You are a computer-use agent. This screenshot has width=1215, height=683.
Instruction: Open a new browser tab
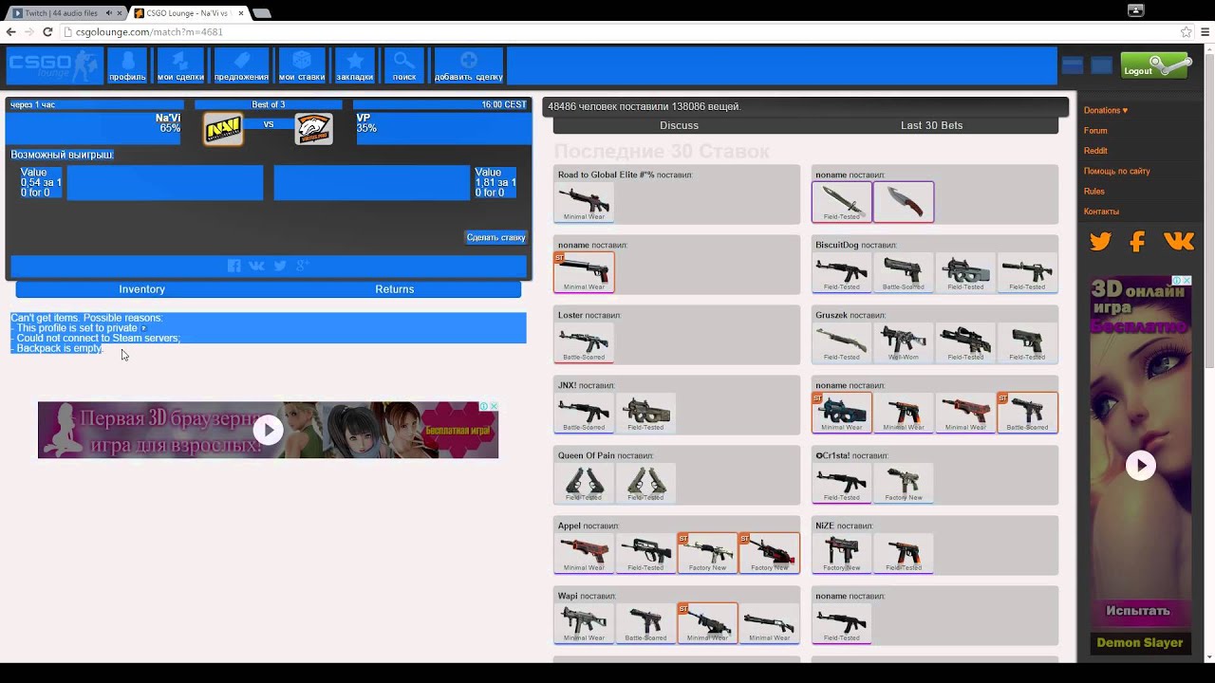(x=262, y=13)
